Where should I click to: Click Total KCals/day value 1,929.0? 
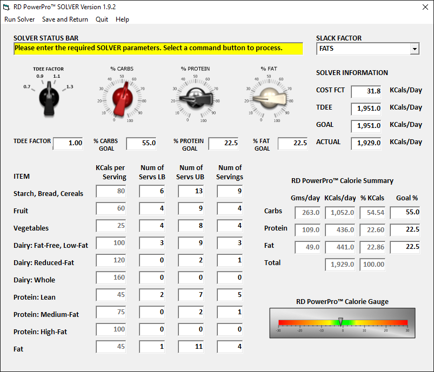340,265
